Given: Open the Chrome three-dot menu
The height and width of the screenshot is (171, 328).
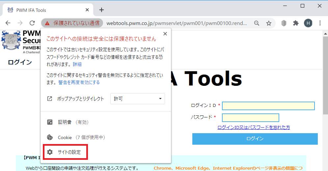Looking at the screenshot, I should click(320, 23).
